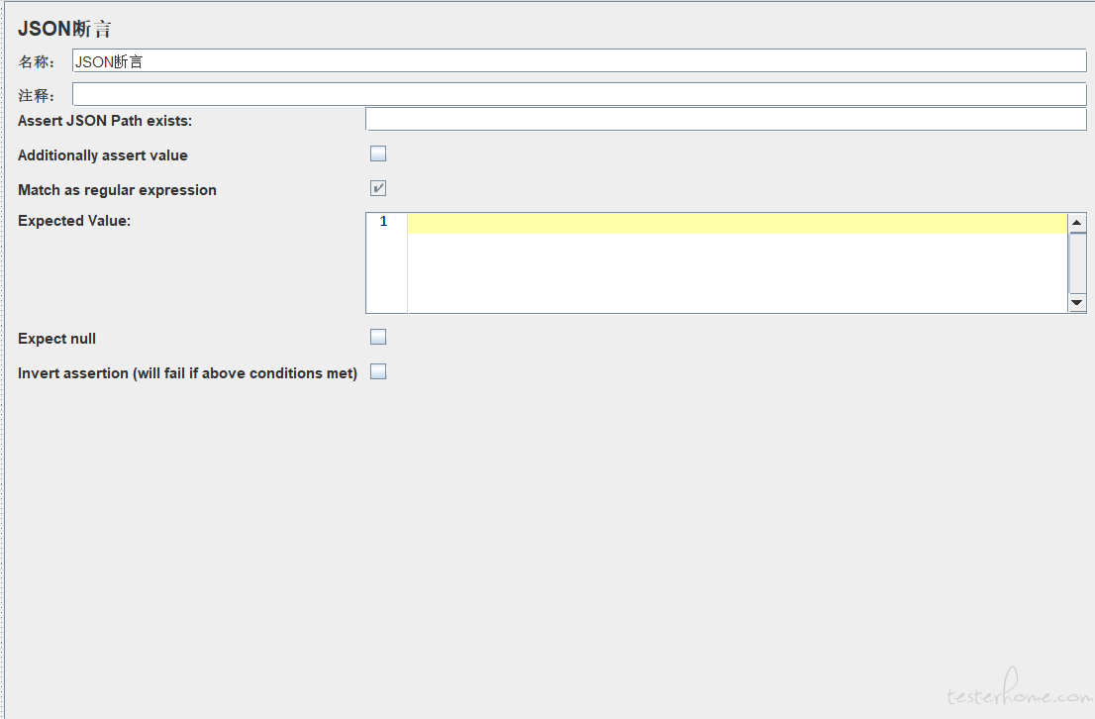Focus the Assert JSON Path exists field
1095x719 pixels.
[726, 120]
